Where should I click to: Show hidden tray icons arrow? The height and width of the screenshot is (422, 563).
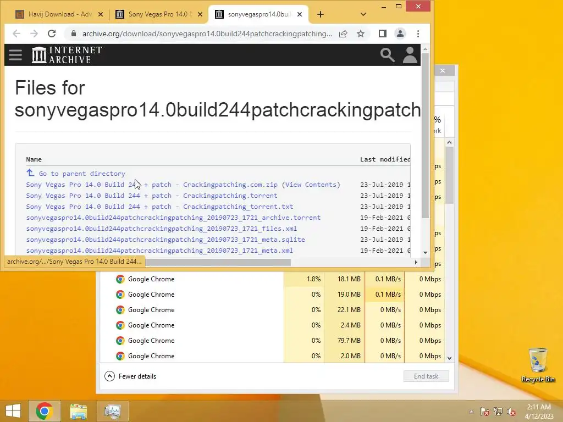[x=471, y=412]
